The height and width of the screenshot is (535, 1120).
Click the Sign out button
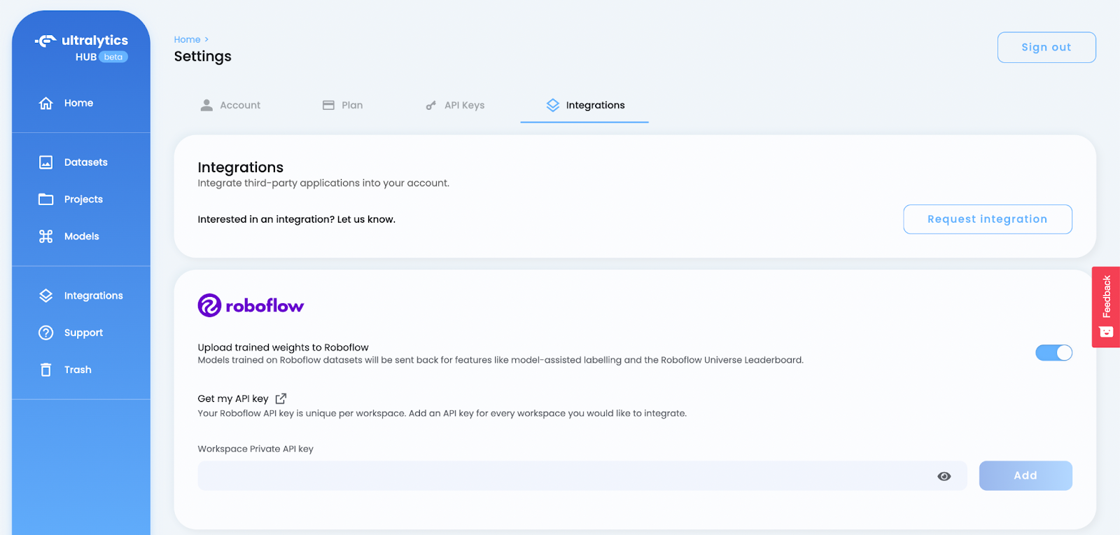(1046, 48)
